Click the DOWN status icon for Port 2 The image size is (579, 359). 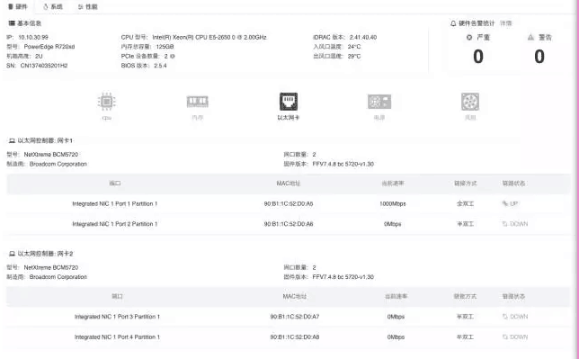tap(504, 224)
